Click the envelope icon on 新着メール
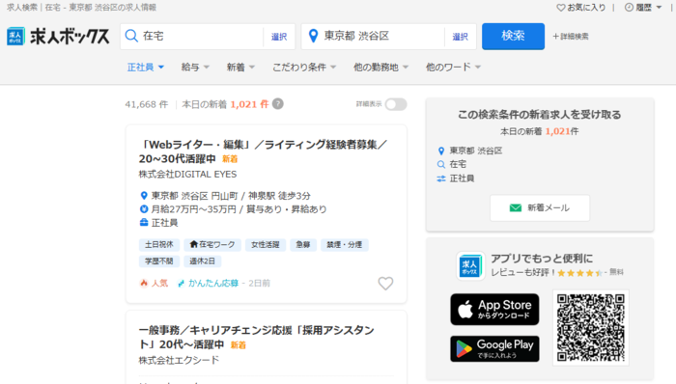 coord(515,208)
